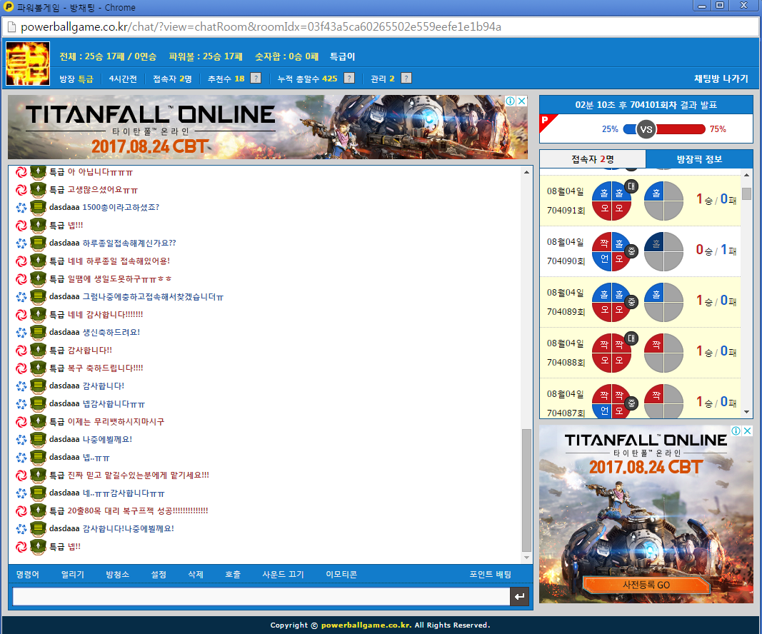
Task: Switch to 방장픽 정보 tab
Action: click(699, 159)
